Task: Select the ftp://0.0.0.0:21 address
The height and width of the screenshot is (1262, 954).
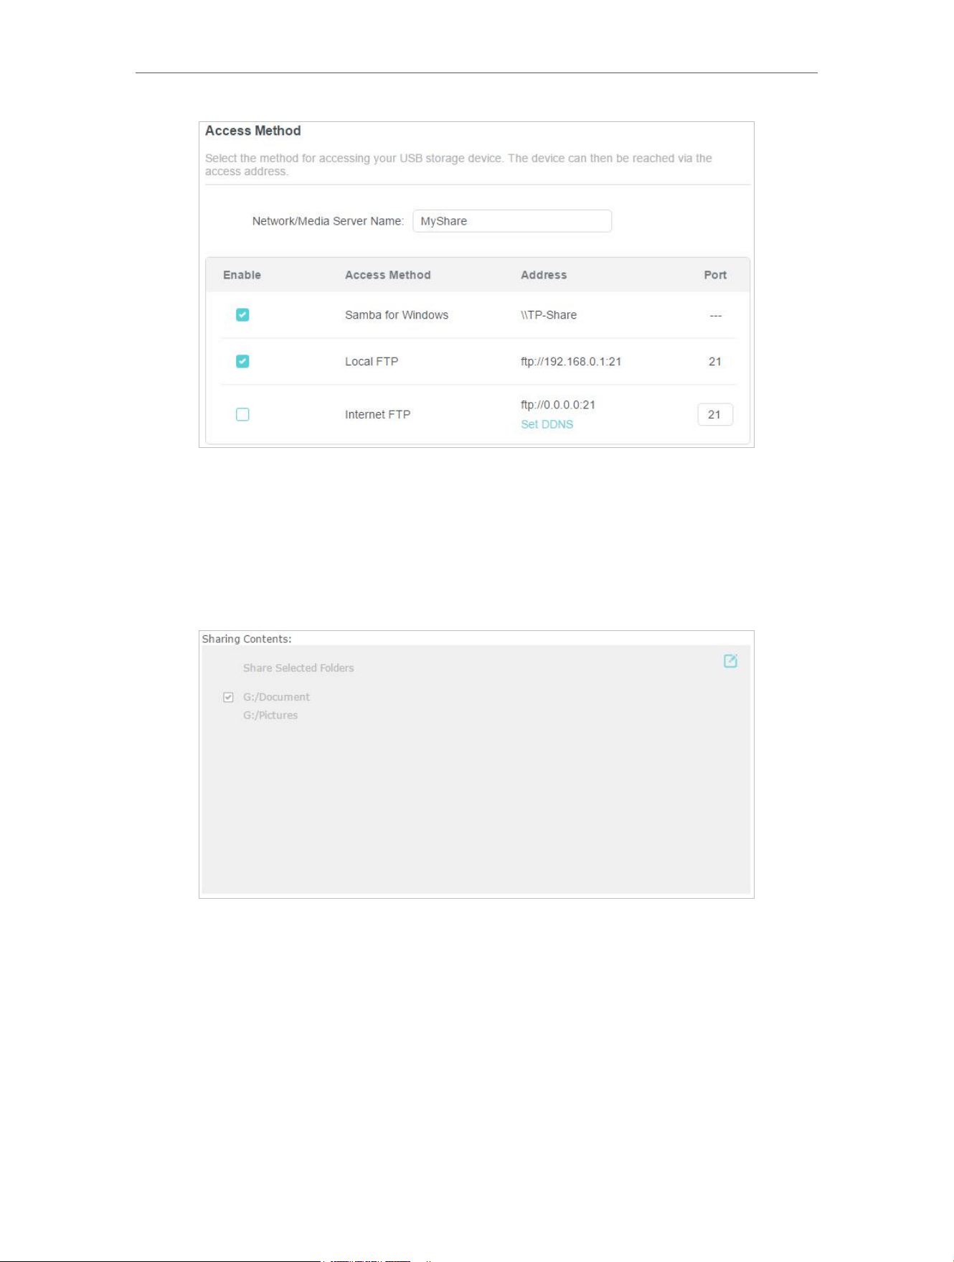Action: click(558, 405)
